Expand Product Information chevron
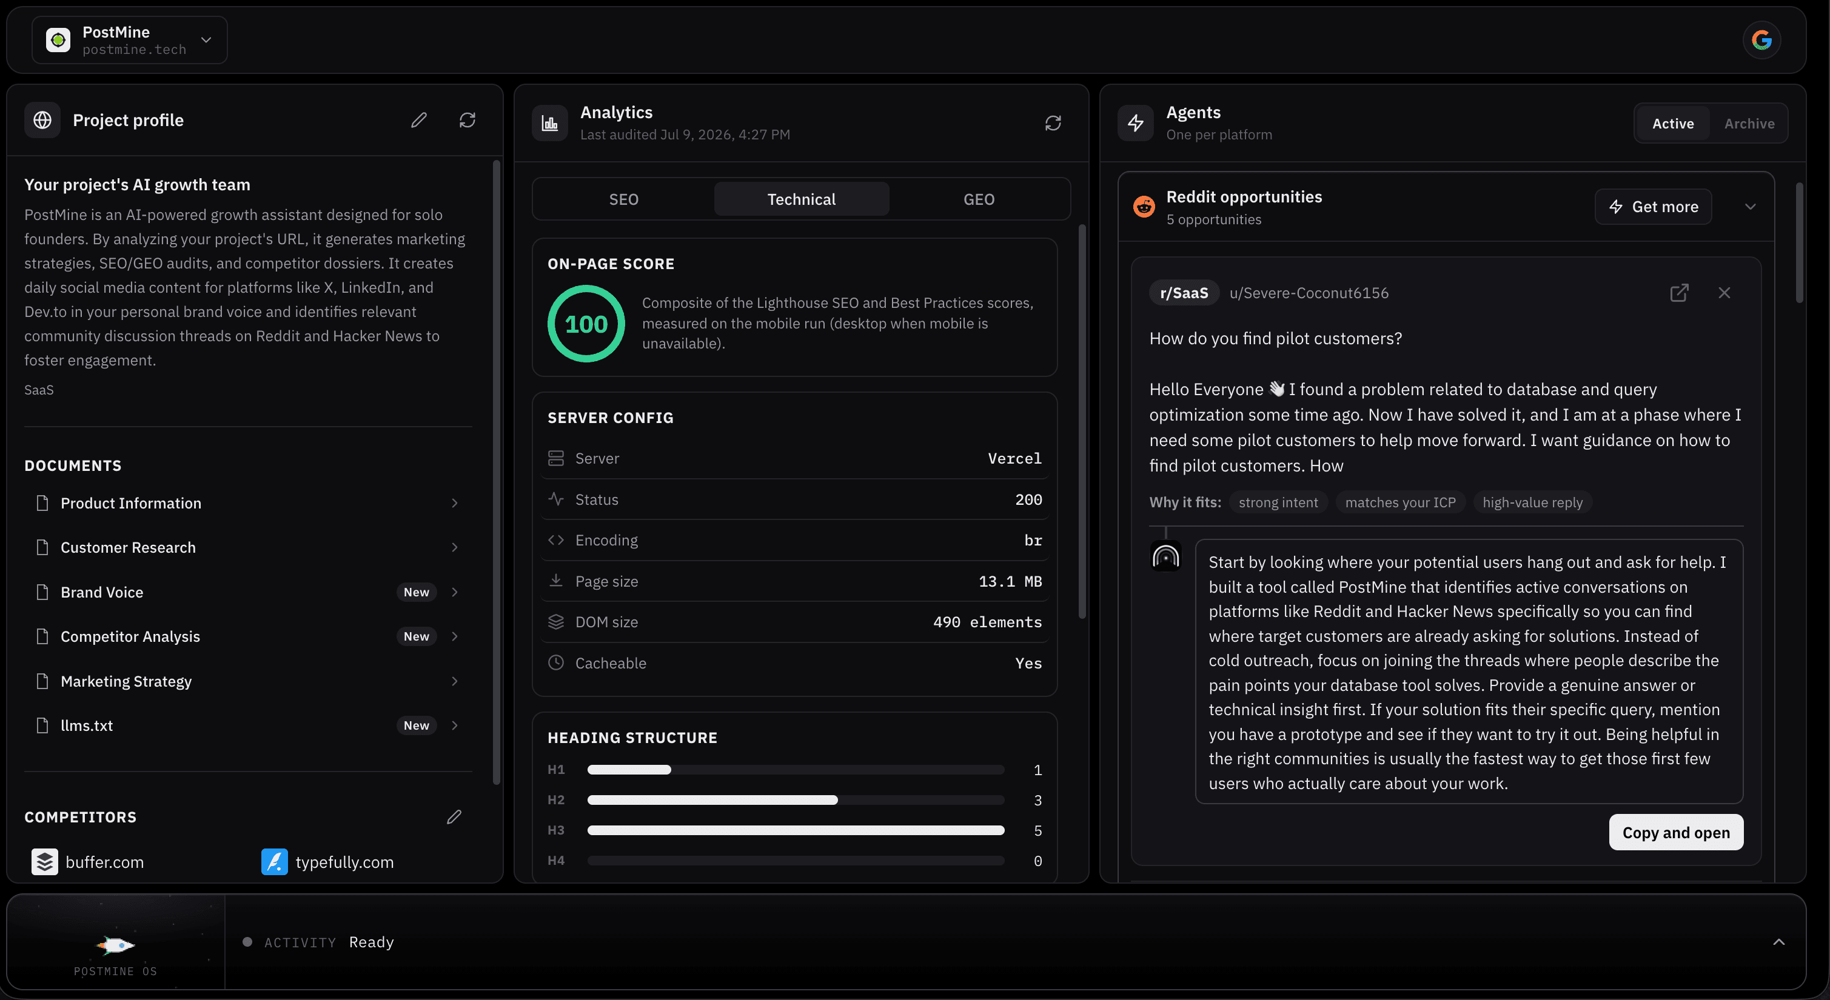This screenshot has height=1000, width=1830. pyautogui.click(x=455, y=503)
